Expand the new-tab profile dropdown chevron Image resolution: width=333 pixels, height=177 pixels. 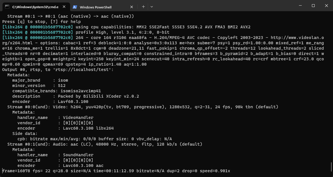point(152,7)
